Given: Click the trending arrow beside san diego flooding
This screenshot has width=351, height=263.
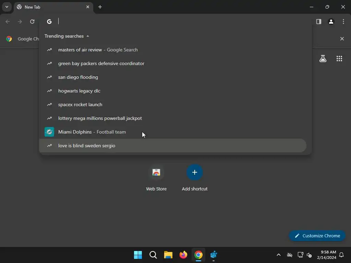Looking at the screenshot, I should [x=49, y=77].
